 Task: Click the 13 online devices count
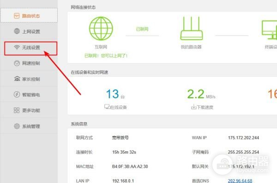[112, 94]
